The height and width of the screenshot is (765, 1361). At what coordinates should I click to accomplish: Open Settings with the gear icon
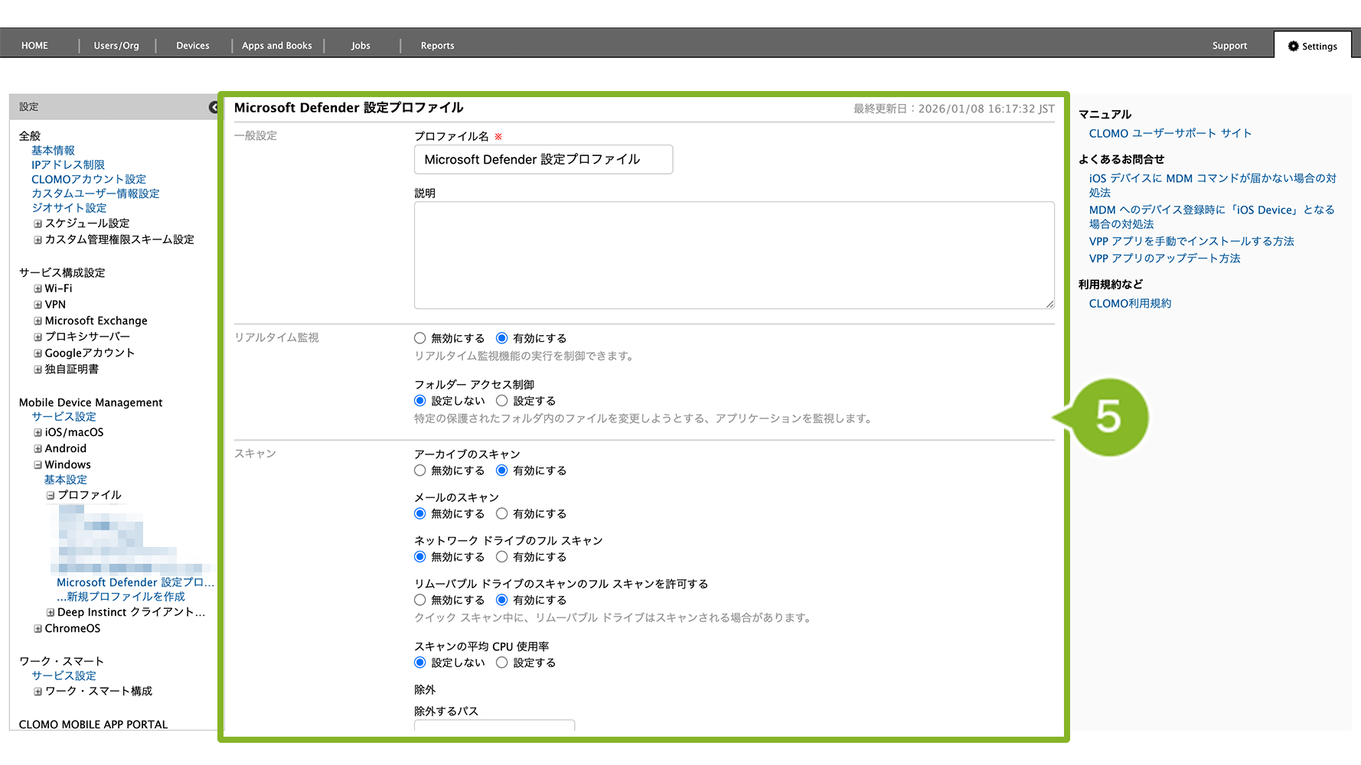pyautogui.click(x=1312, y=46)
